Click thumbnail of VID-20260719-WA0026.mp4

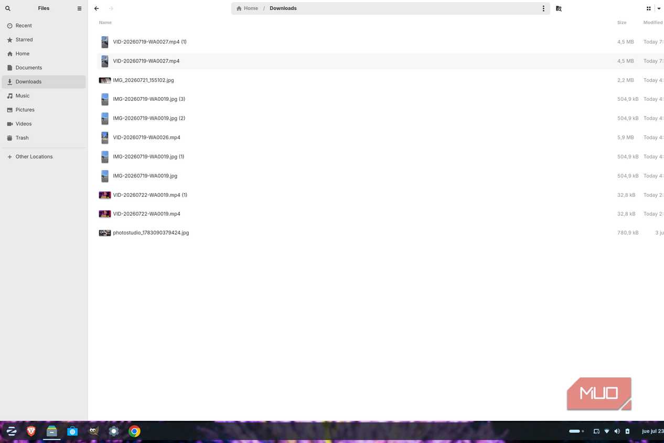105,138
